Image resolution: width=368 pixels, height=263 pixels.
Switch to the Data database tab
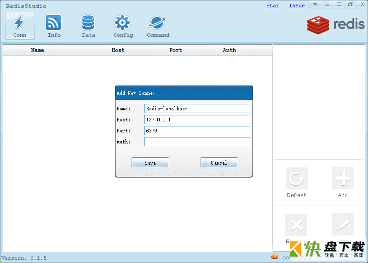88,25
